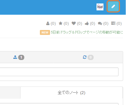The image size is (126, 105).
Task: Click the stacked list icon
Action: coord(113,23)
